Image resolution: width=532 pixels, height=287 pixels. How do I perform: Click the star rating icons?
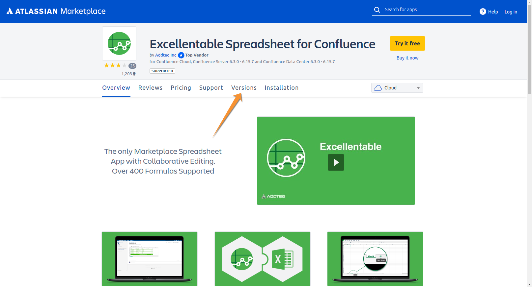tap(115, 66)
